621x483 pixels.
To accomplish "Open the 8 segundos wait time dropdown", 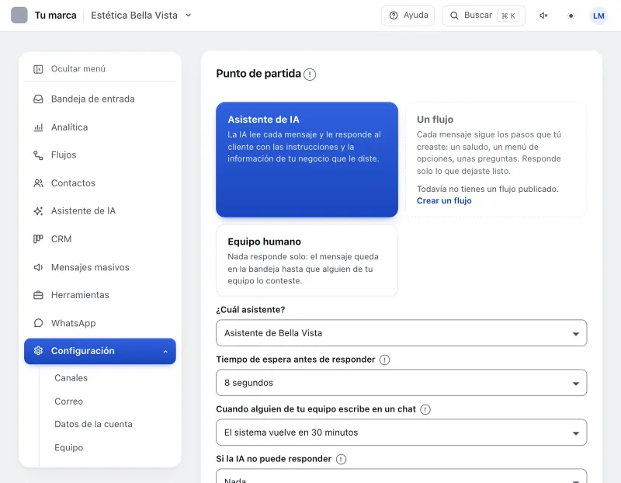I will click(401, 383).
